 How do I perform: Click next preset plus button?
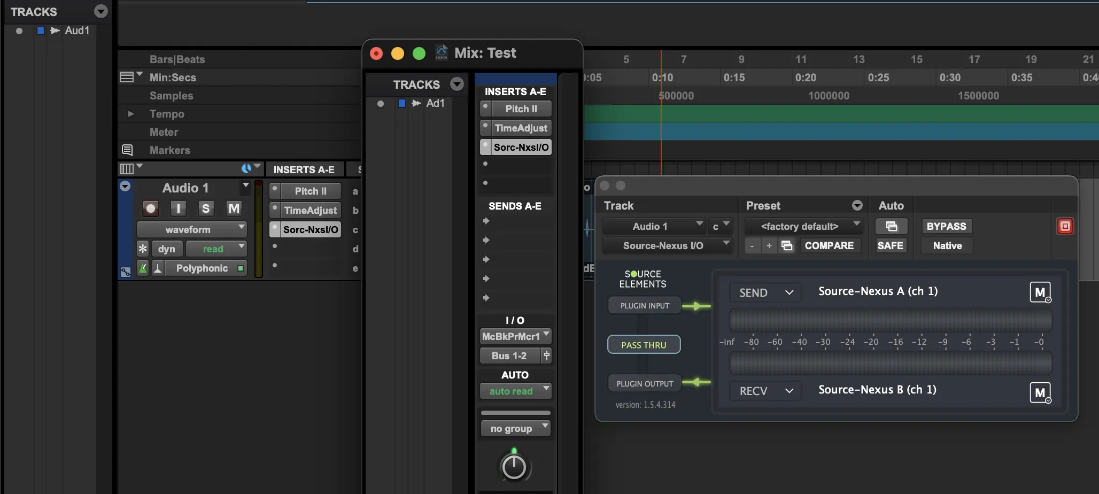769,245
